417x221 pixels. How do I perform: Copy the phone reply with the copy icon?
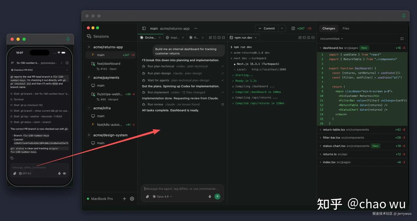(x=12, y=158)
